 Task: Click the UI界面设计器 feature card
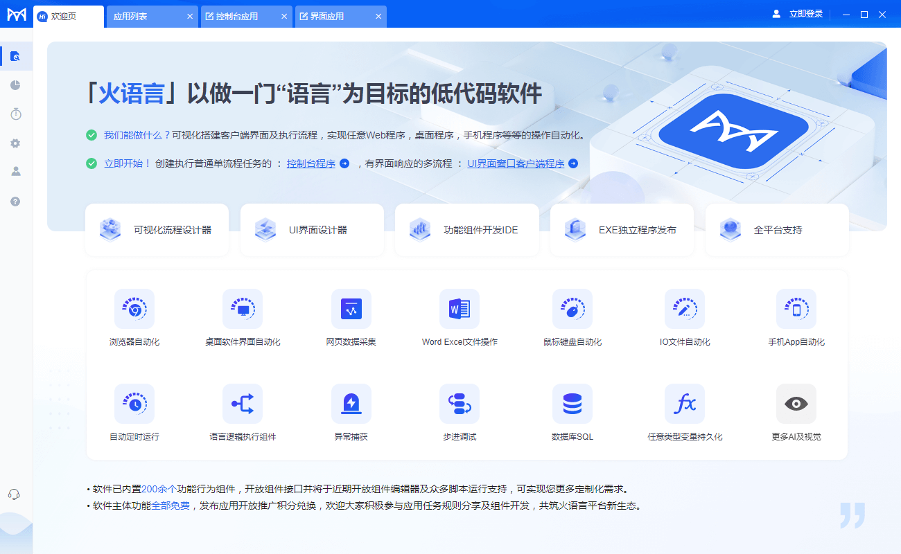(x=311, y=229)
